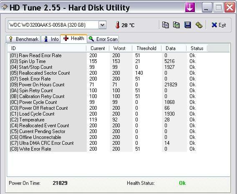Select the Reallocated Sector Count row
Image resolution: width=237 pixels, height=194 pixels.
(x=103, y=73)
